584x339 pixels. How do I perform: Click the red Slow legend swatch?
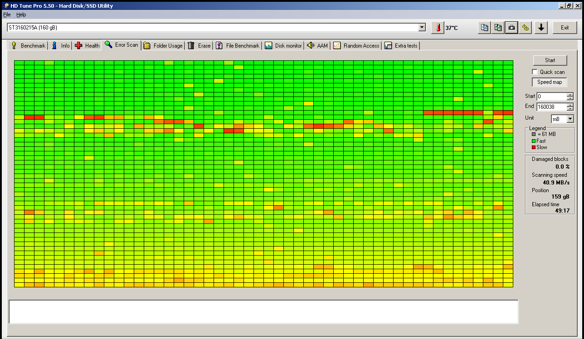534,147
